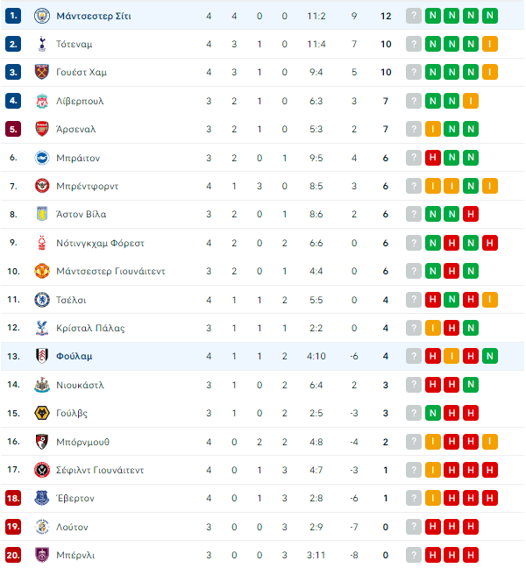This screenshot has width=526, height=568.
Task: Click the rank 5 maroon position badge
Action: point(13,129)
